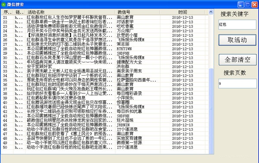Click the 取活动 button

coord(237,40)
